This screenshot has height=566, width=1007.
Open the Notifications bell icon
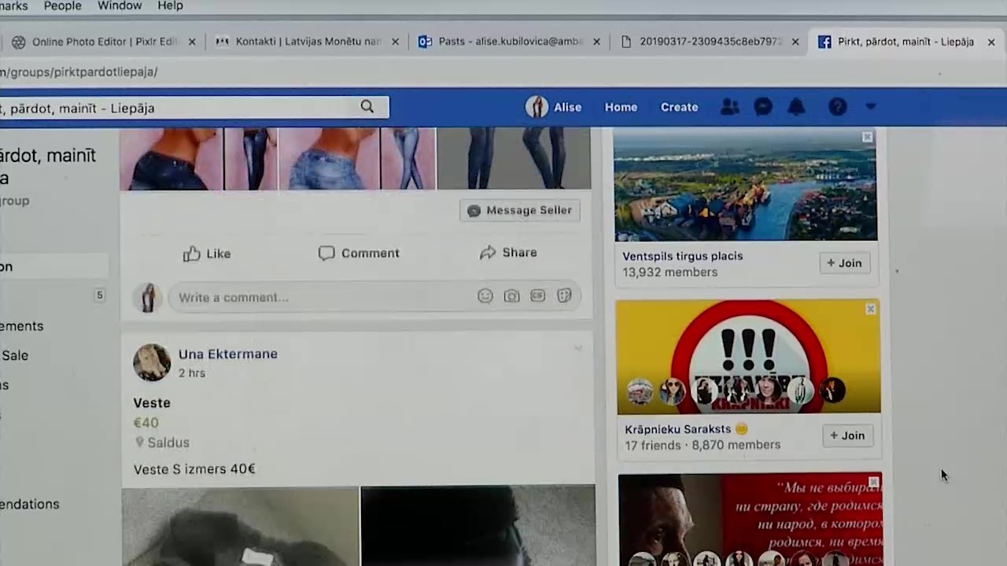[x=796, y=107]
